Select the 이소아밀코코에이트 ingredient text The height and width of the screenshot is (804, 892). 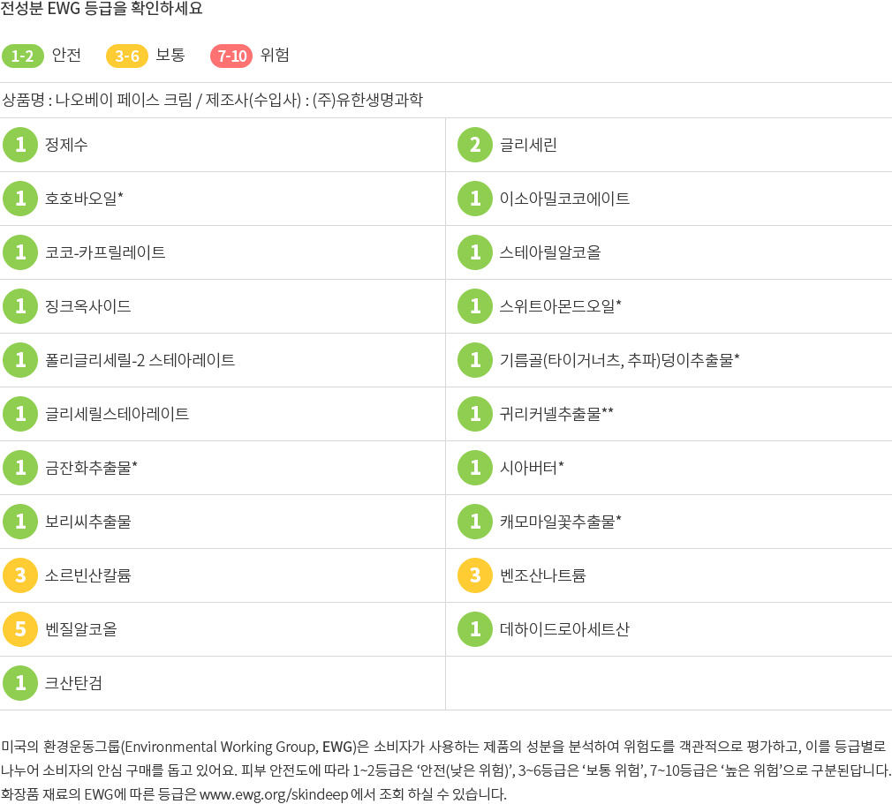point(564,199)
